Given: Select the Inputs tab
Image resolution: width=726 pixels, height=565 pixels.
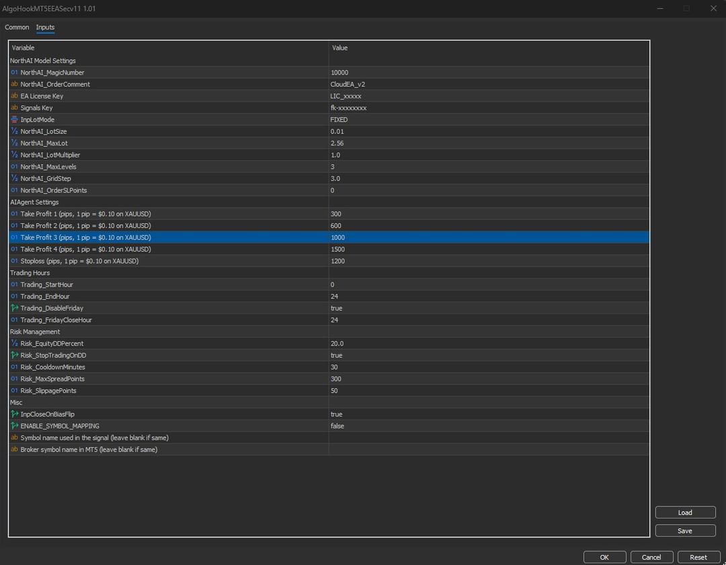Looking at the screenshot, I should [x=45, y=28].
